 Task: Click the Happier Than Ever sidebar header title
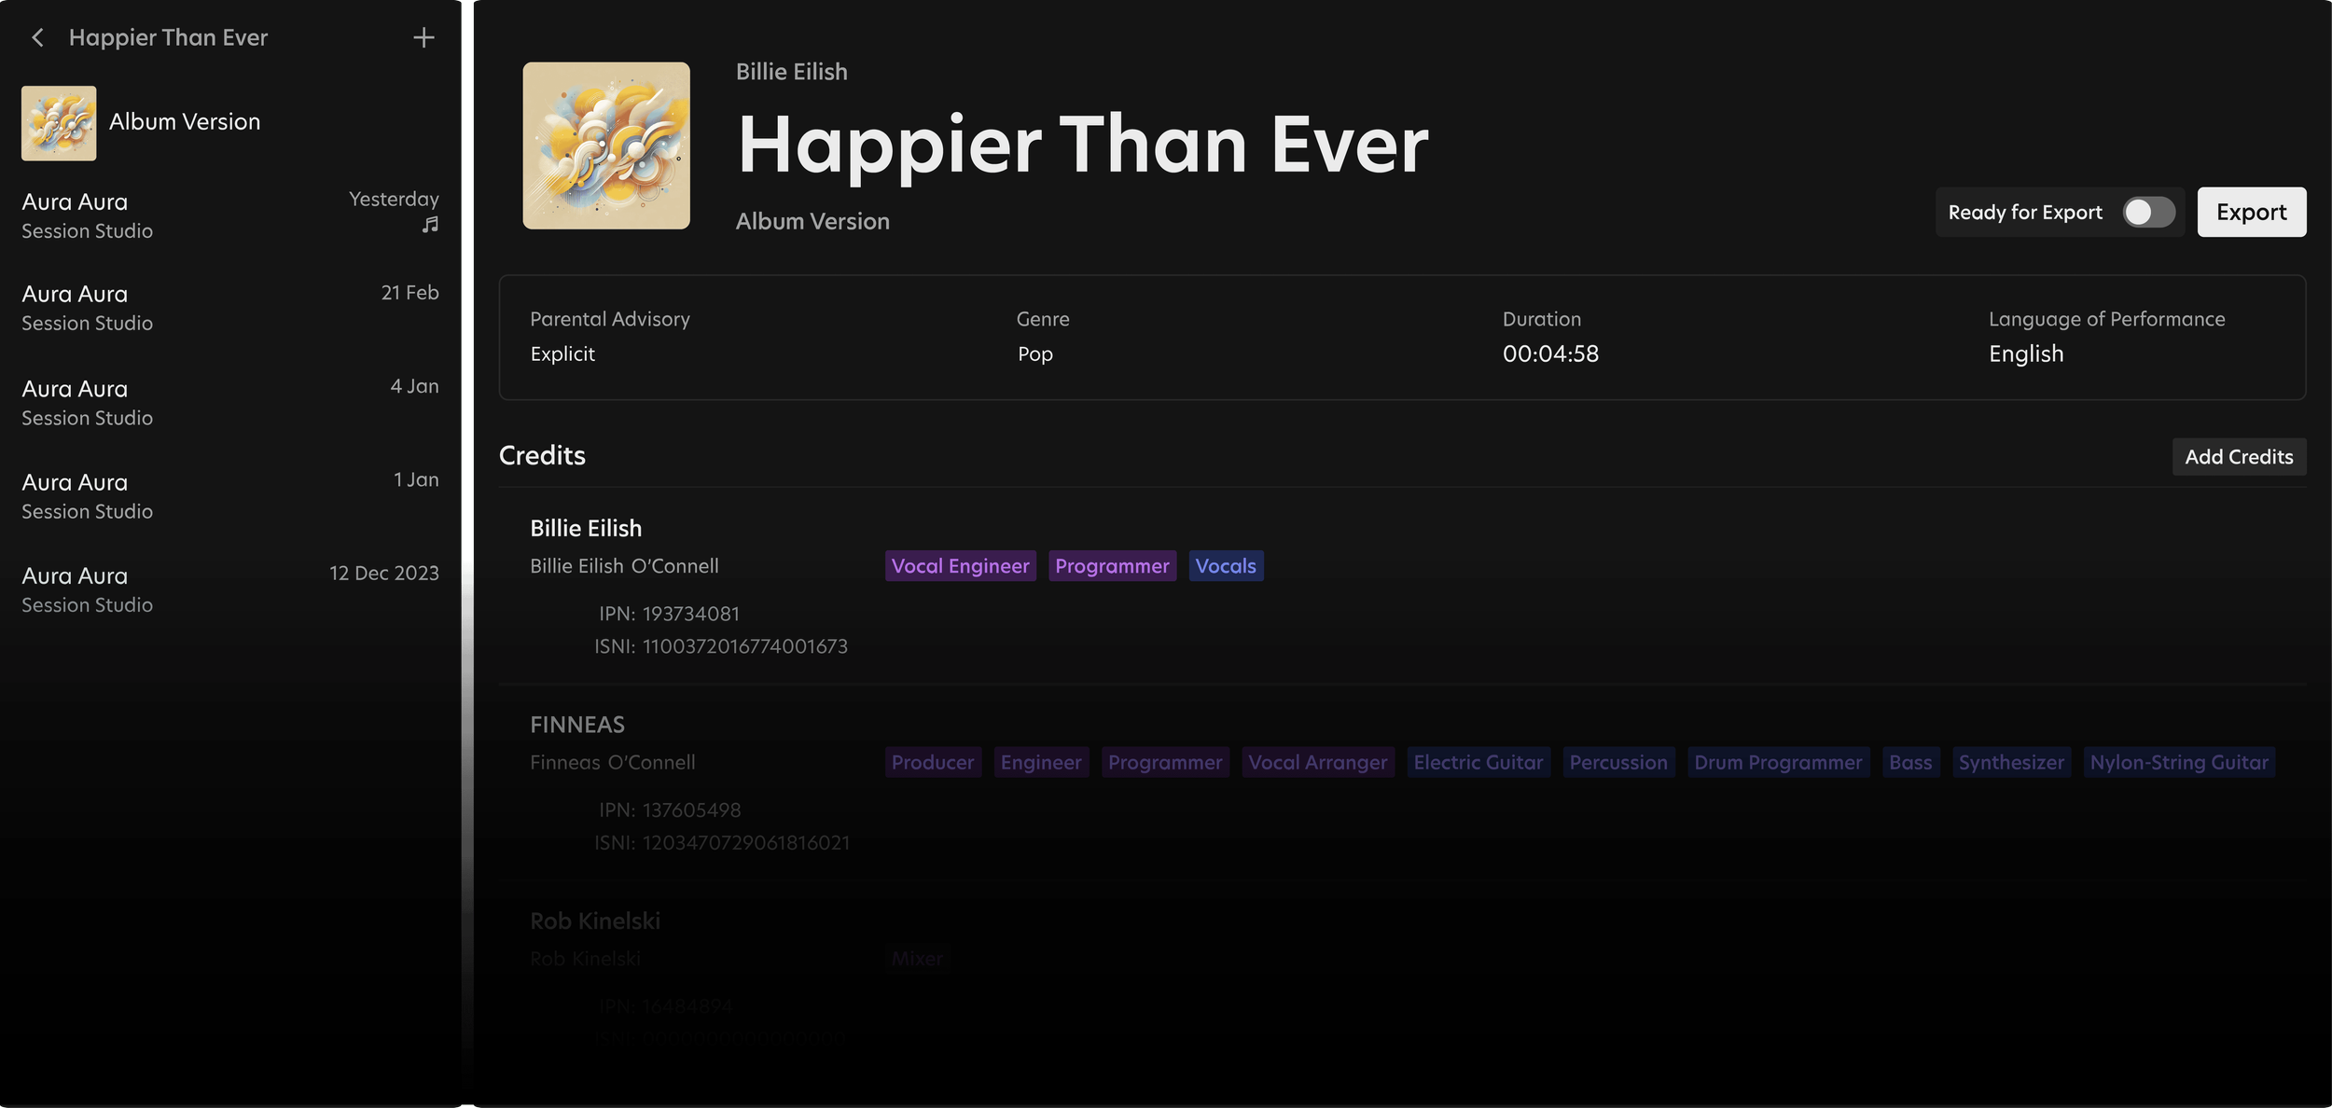[x=168, y=37]
